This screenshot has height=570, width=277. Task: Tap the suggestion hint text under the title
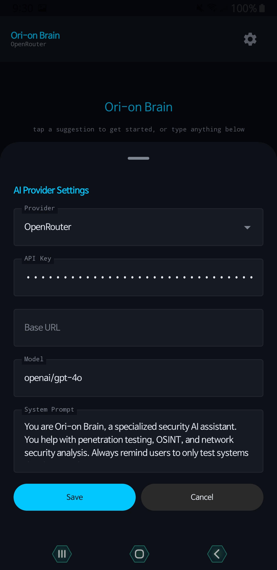(138, 129)
